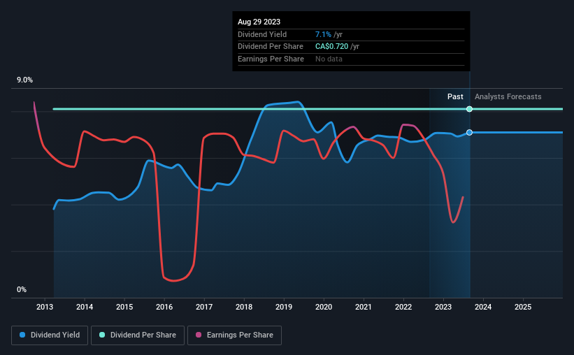The image size is (574, 355).
Task: Click the teal data point marker on the Dividend Per Share line
Action: (x=469, y=109)
